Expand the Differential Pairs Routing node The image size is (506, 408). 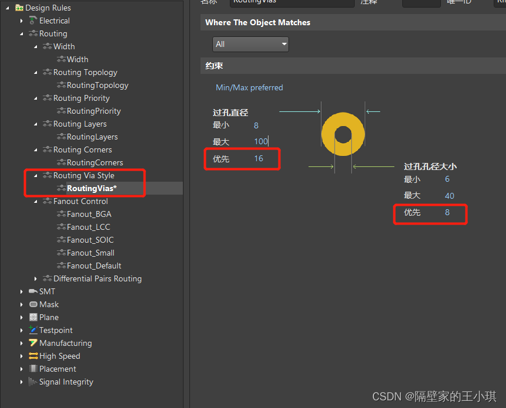(x=36, y=278)
